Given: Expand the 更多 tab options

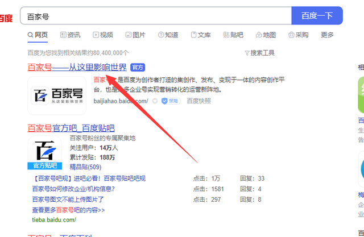Looking at the screenshot, I should click(x=327, y=35).
